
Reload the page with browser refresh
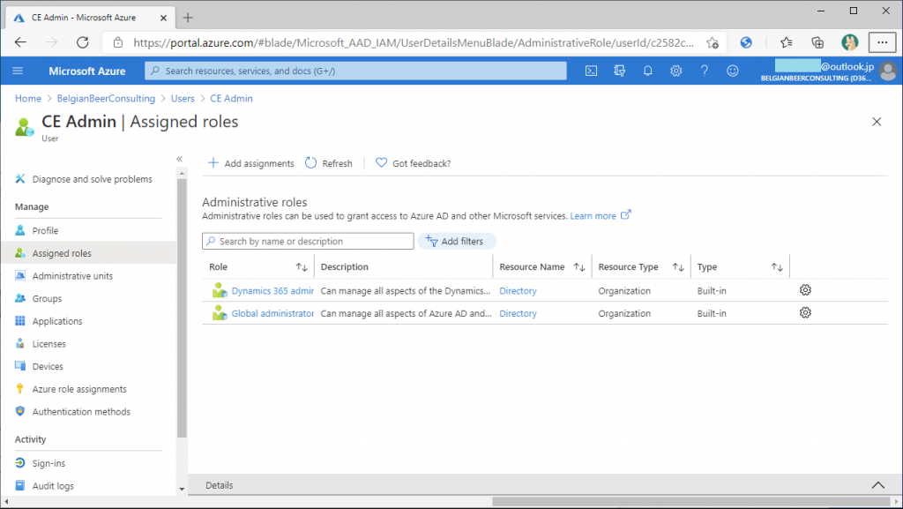[83, 42]
